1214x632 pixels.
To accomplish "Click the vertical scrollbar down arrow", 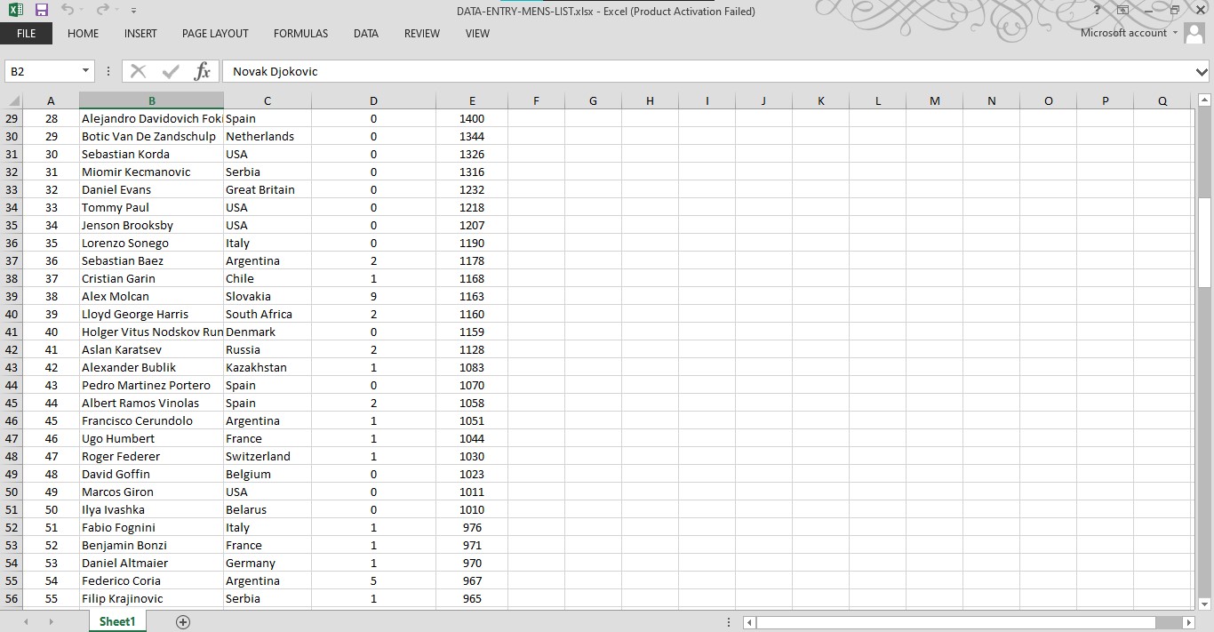I will pyautogui.click(x=1204, y=604).
